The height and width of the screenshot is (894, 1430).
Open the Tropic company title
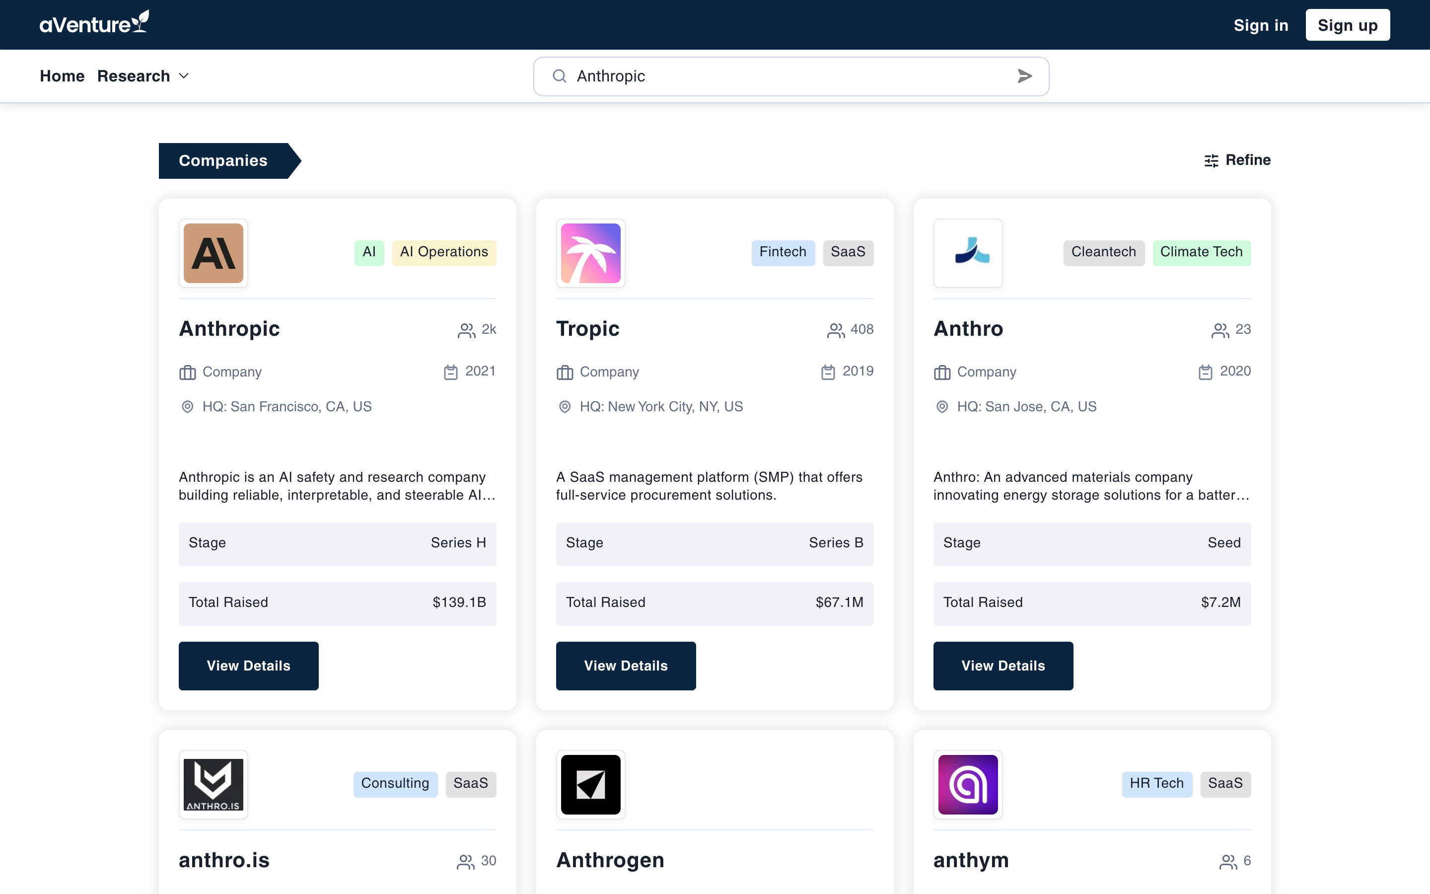coord(588,329)
